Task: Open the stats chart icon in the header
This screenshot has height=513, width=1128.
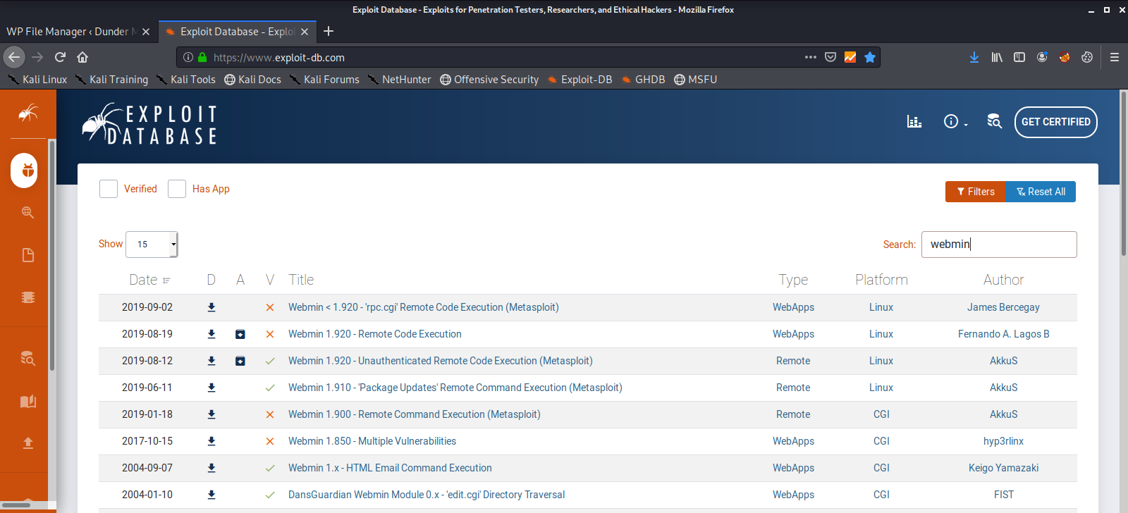Action: point(914,122)
